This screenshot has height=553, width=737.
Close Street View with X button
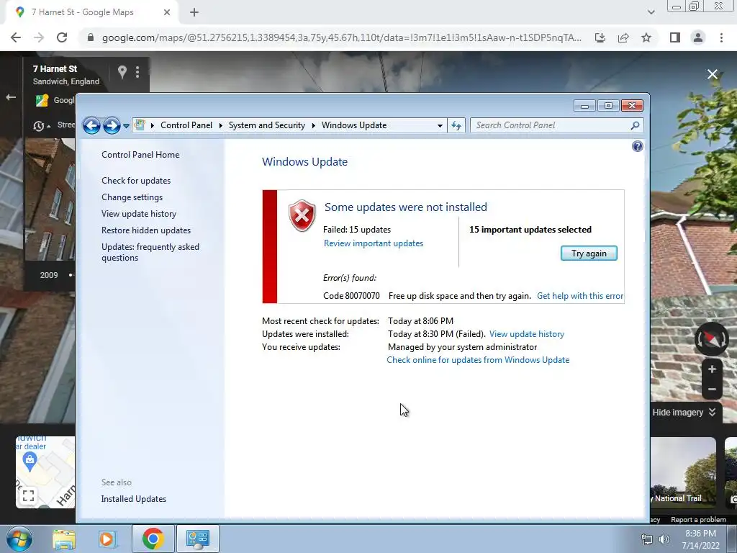click(712, 74)
